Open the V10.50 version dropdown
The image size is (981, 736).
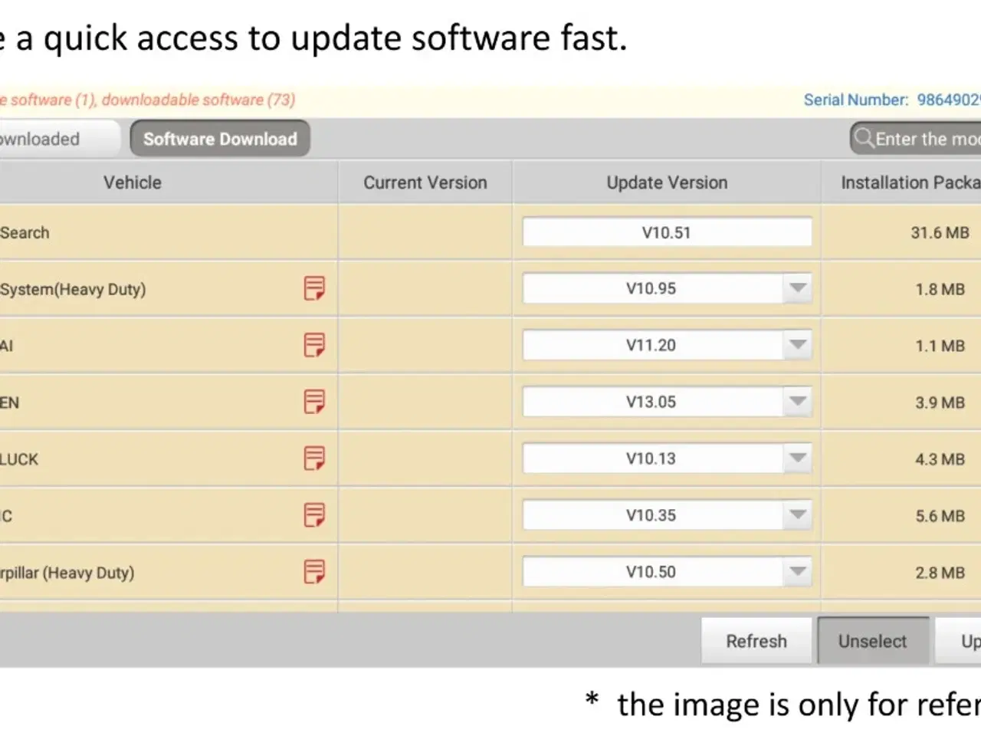[x=797, y=572]
